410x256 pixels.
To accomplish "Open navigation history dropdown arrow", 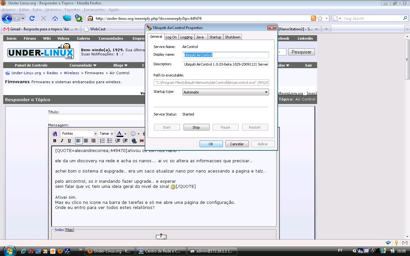I will [x=23, y=19].
